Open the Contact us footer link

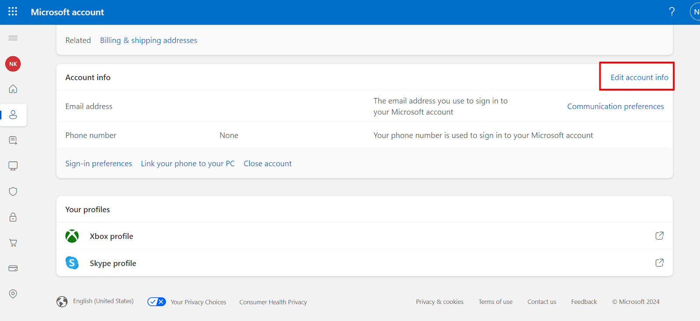click(x=542, y=302)
